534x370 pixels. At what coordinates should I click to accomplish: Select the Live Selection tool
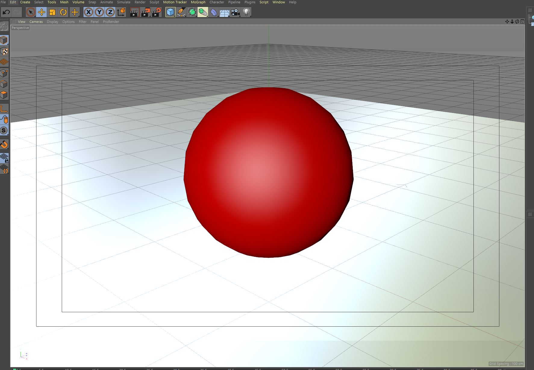pos(30,12)
